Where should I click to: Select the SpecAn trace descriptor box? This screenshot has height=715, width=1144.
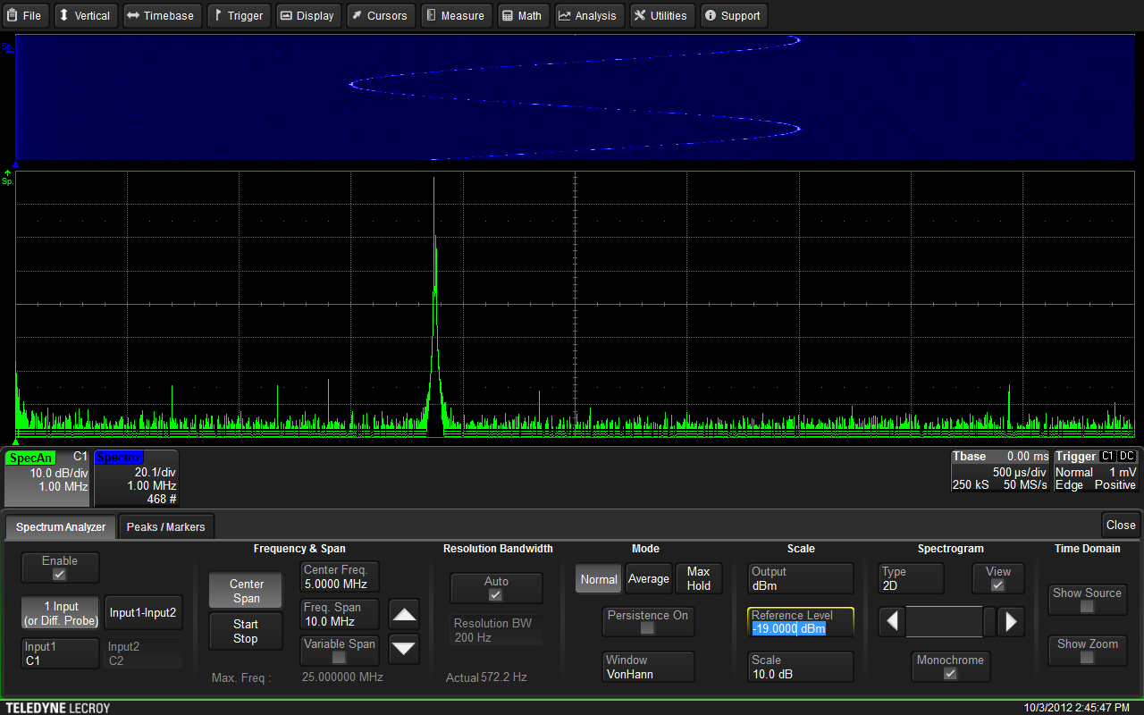point(46,477)
